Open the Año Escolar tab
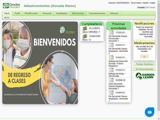 pyautogui.click(x=78, y=13)
